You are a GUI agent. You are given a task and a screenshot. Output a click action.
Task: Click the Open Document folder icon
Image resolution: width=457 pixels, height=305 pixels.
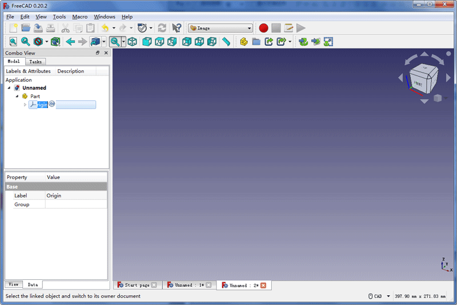26,27
